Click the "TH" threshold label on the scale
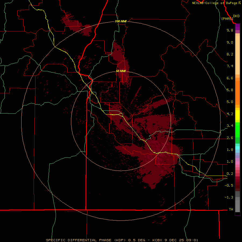 point(231,209)
